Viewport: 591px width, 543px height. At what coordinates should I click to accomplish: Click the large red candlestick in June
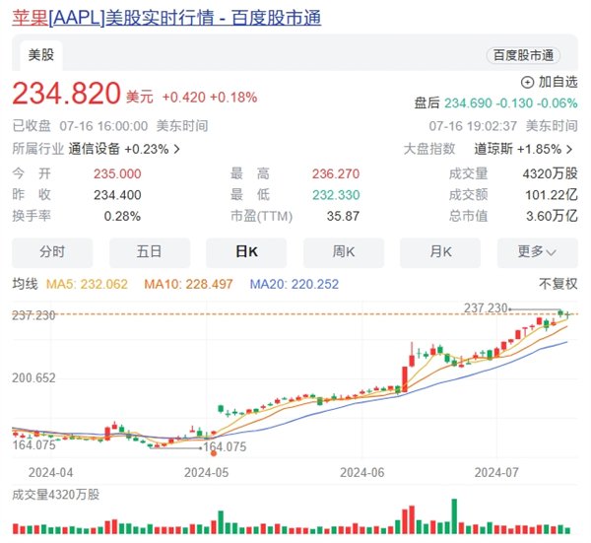tap(405, 379)
